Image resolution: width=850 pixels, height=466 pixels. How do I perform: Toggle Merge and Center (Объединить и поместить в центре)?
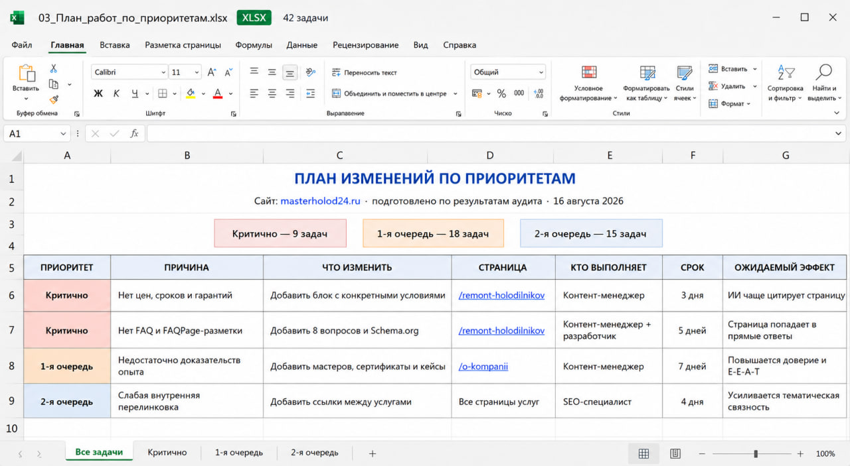coord(389,93)
